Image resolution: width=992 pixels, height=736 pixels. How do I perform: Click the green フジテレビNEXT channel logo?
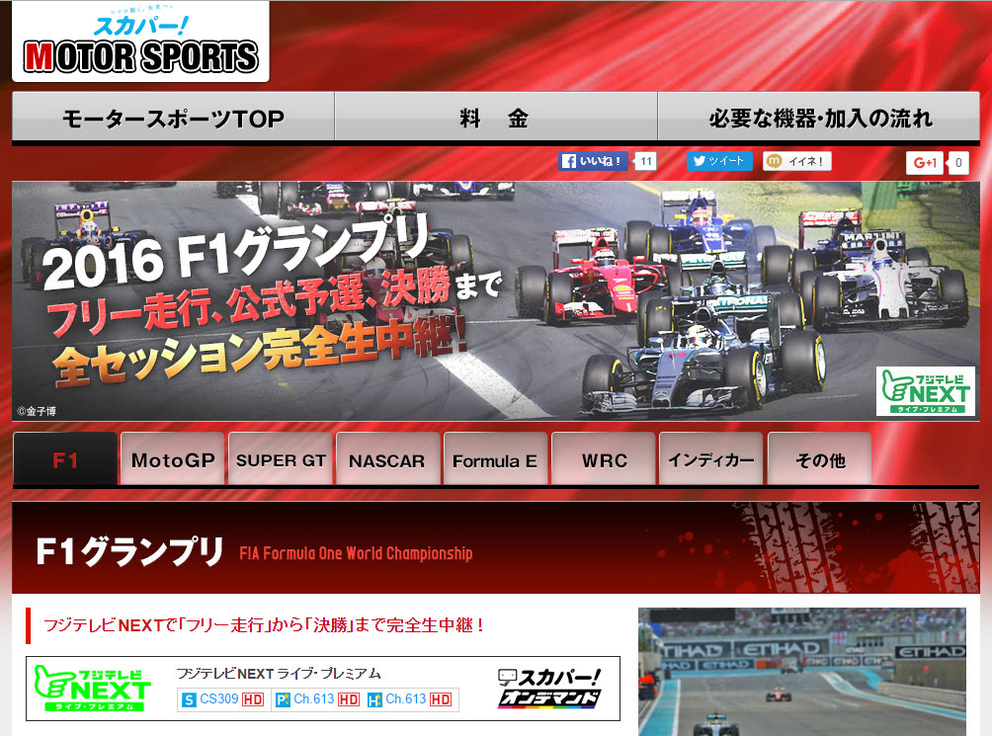coord(92,688)
